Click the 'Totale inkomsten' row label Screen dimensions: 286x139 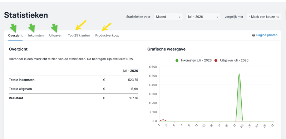(x=22, y=80)
